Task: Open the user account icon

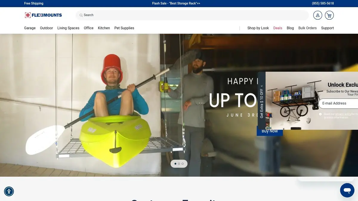Action: point(317,15)
